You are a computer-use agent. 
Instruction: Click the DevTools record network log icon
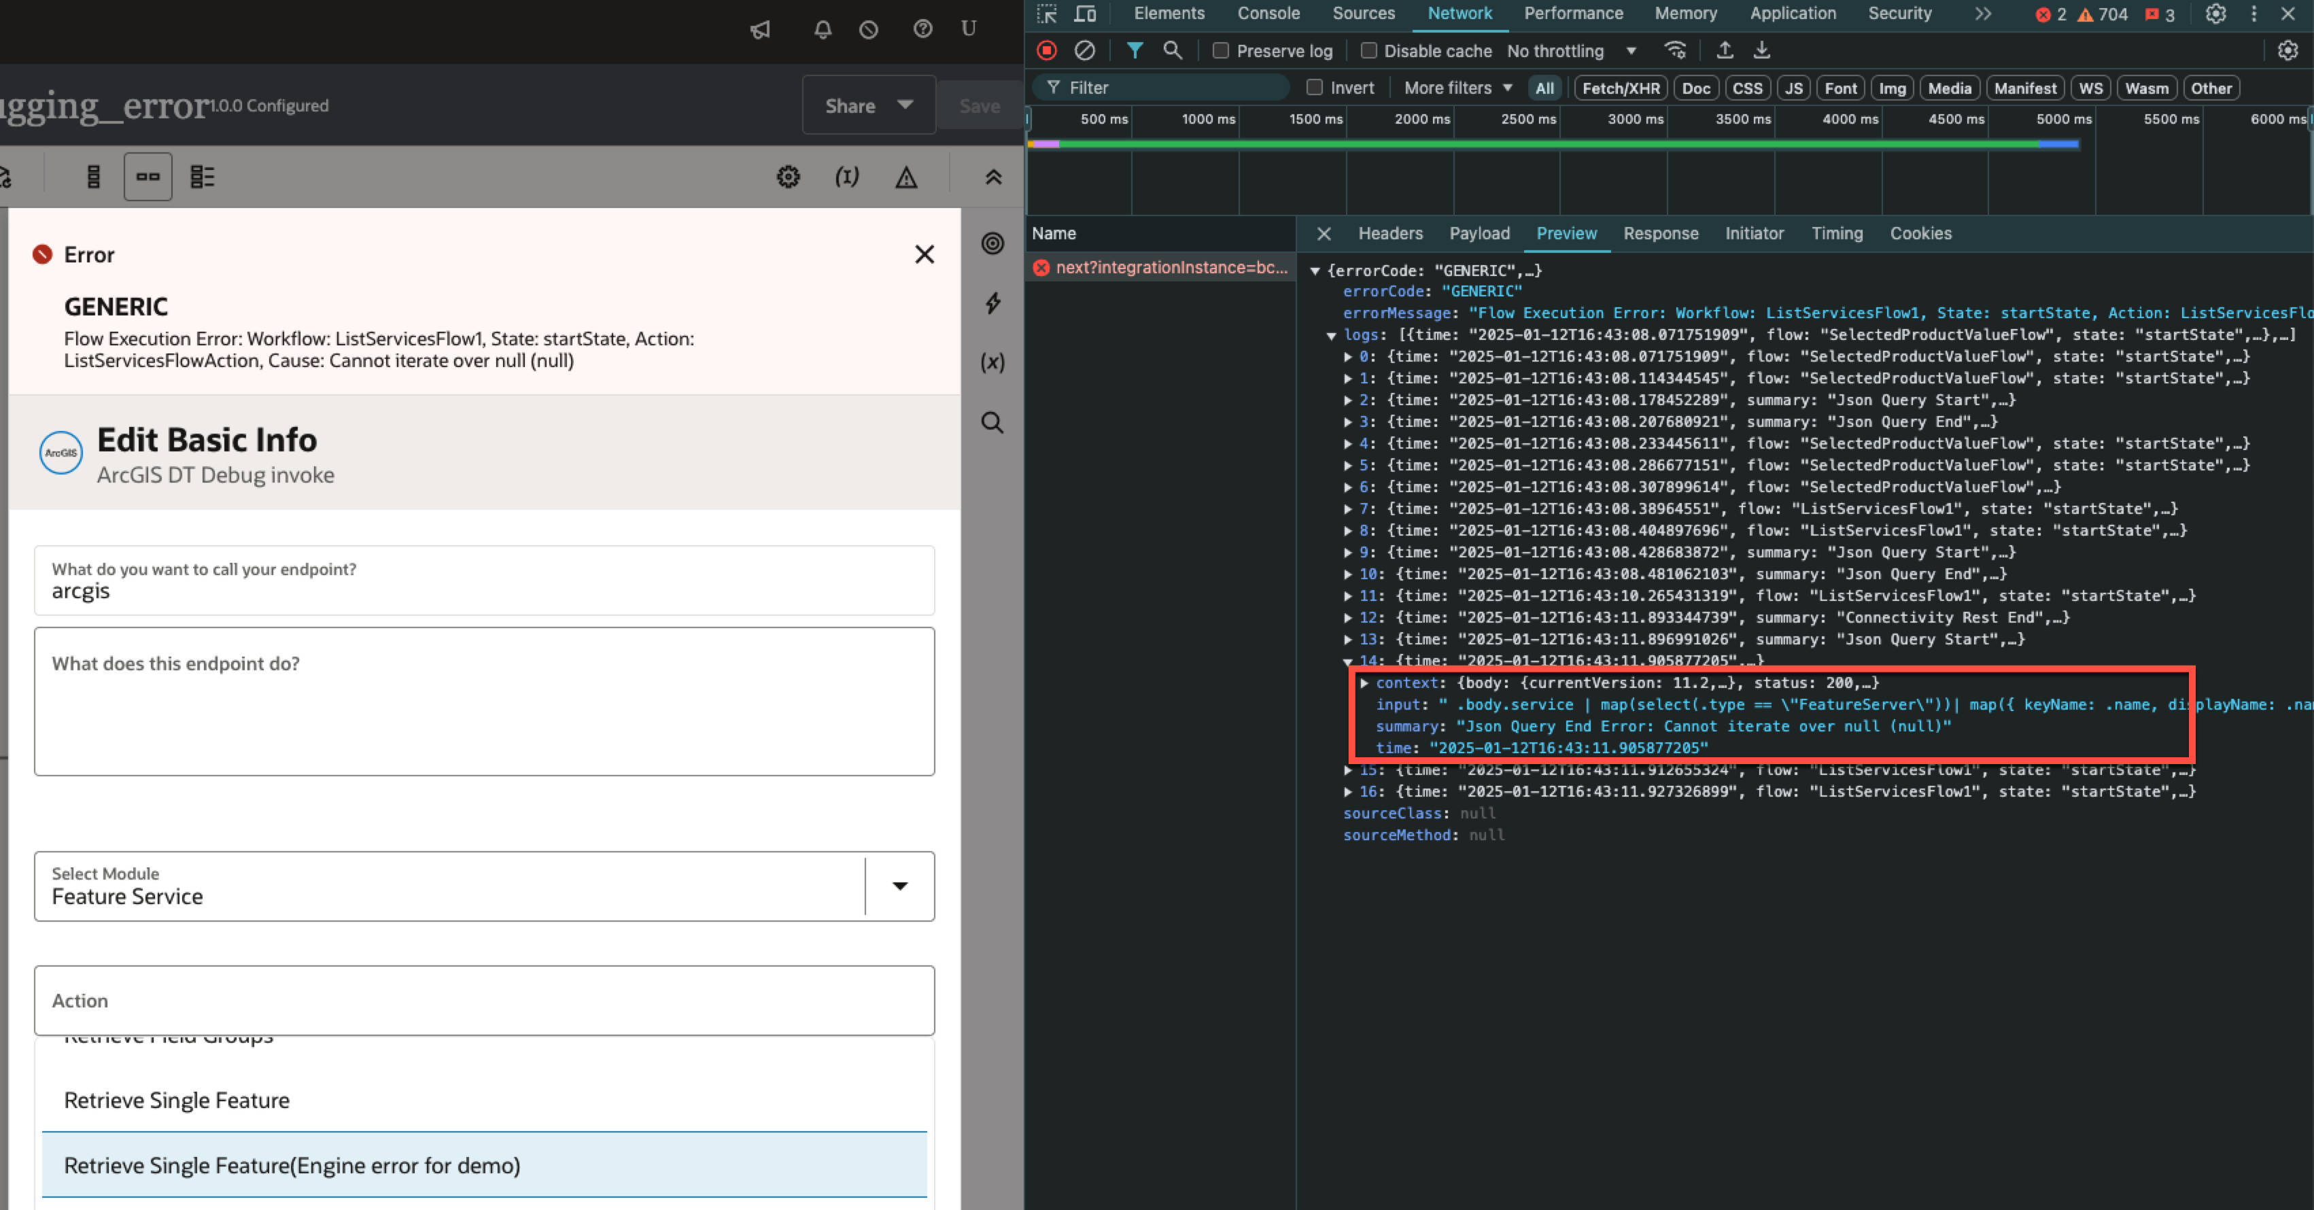(x=1046, y=51)
